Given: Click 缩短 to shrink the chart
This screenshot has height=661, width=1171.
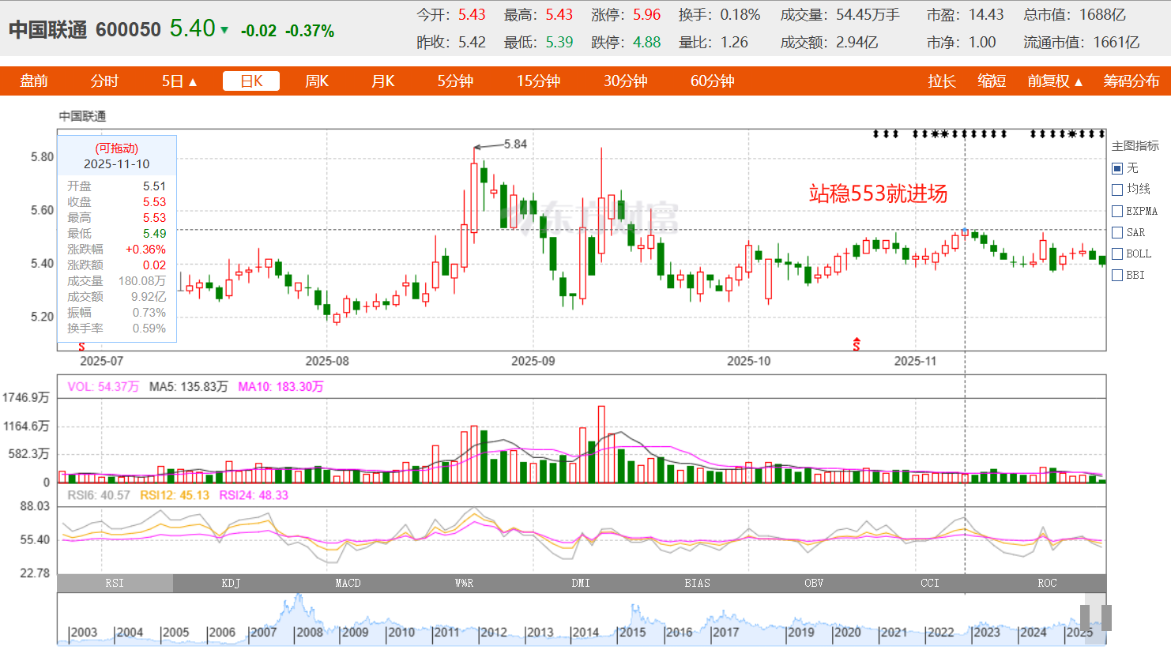Looking at the screenshot, I should [992, 81].
